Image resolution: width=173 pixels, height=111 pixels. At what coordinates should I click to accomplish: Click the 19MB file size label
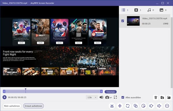point(166,24)
